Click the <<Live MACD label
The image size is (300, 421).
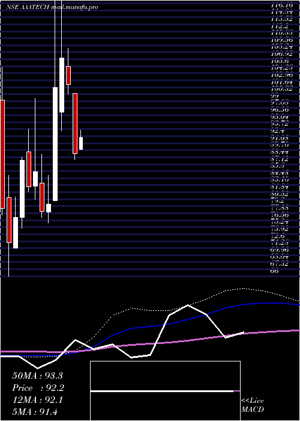click(253, 405)
